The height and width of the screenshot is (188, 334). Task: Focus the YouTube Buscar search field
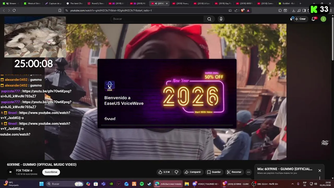pos(157,19)
